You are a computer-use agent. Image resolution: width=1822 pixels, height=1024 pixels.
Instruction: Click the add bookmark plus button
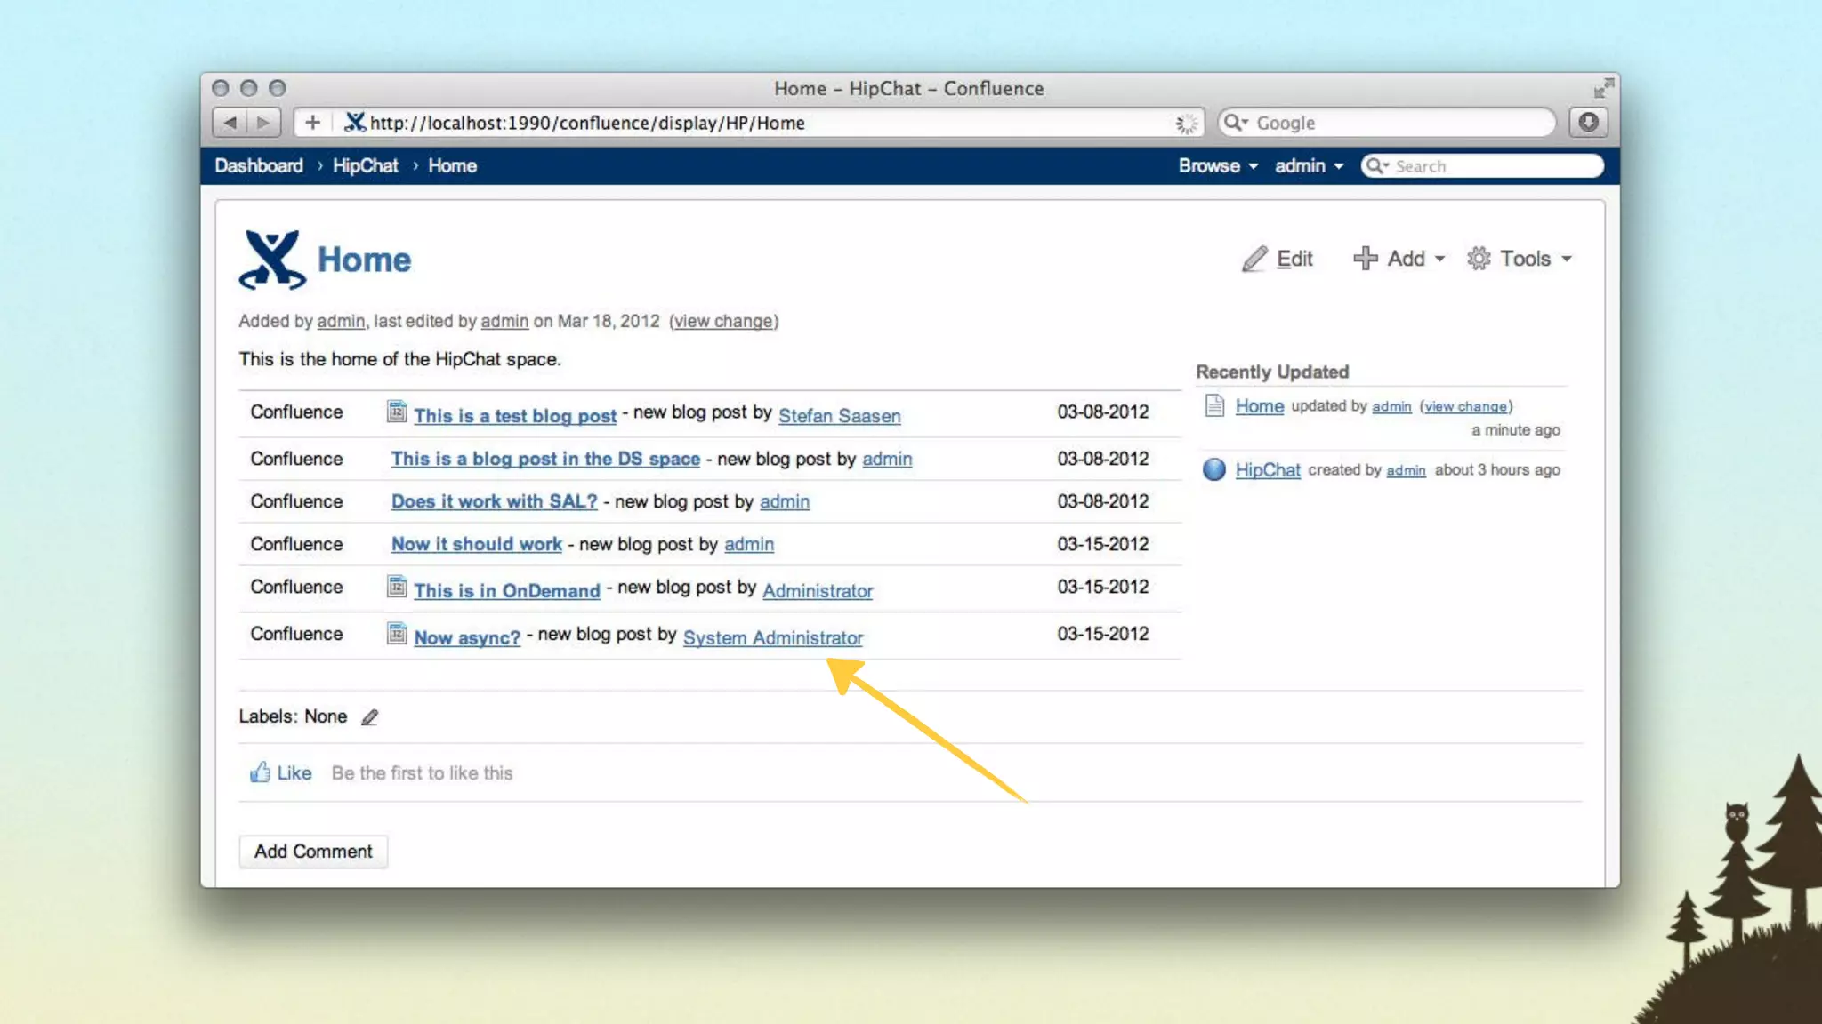(312, 123)
